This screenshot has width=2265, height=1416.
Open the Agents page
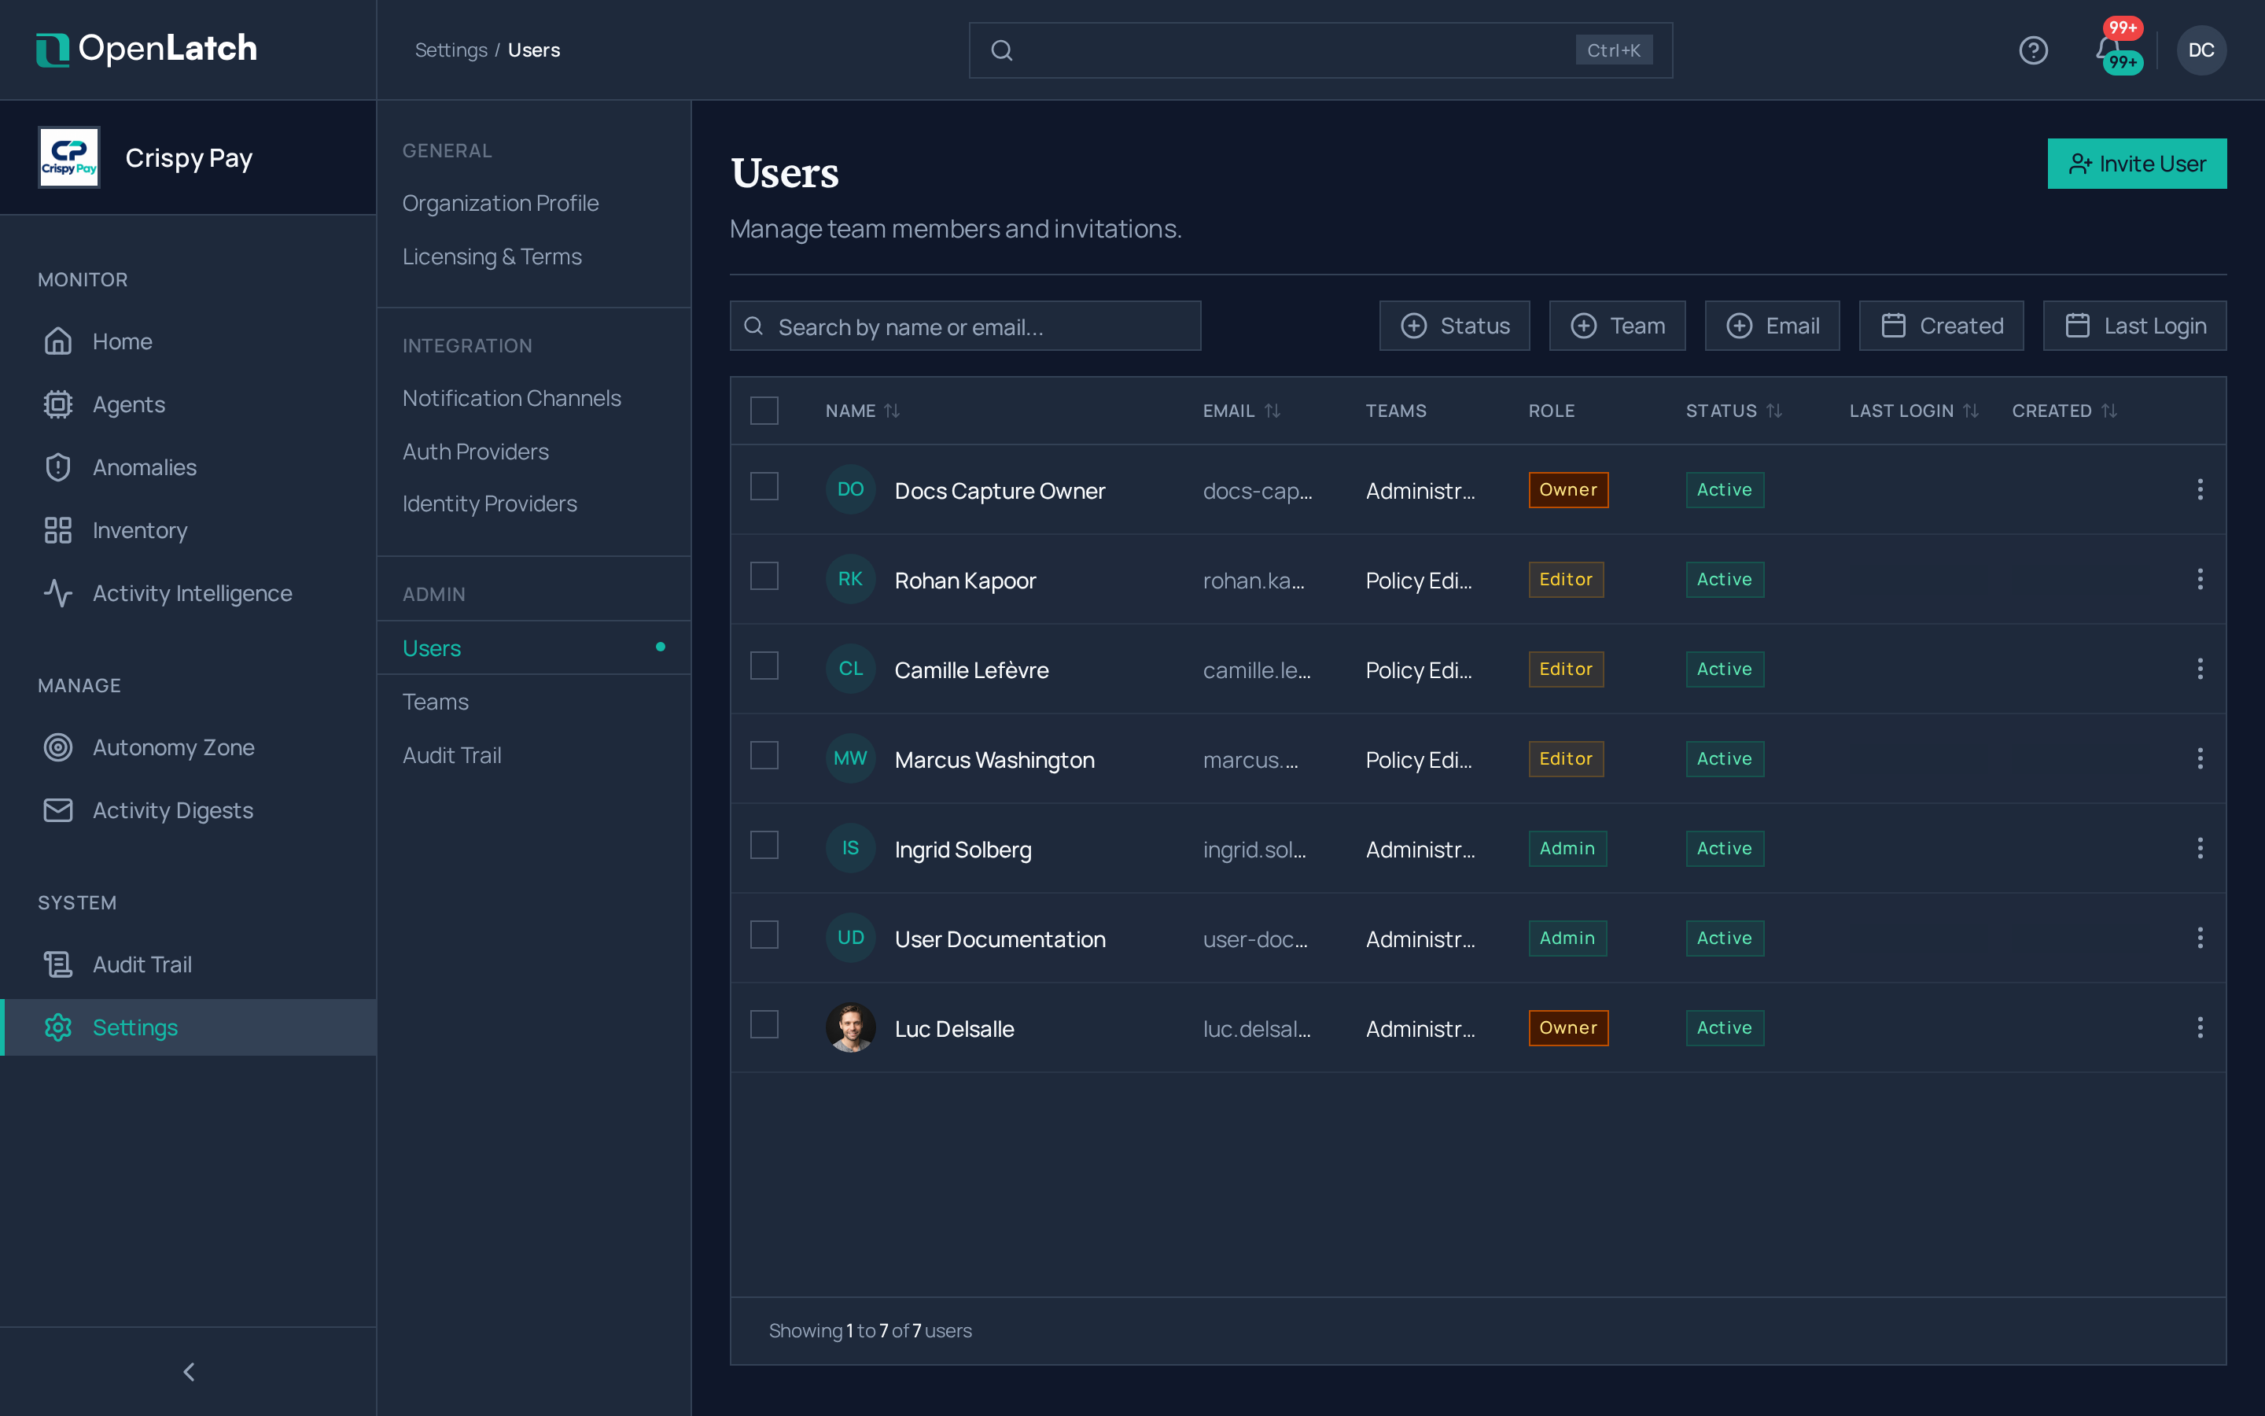[188, 404]
